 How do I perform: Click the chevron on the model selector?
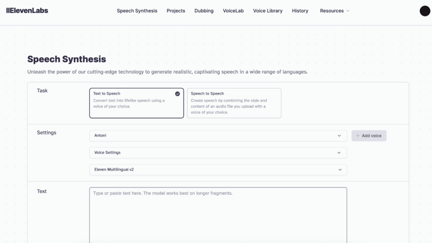(x=340, y=169)
